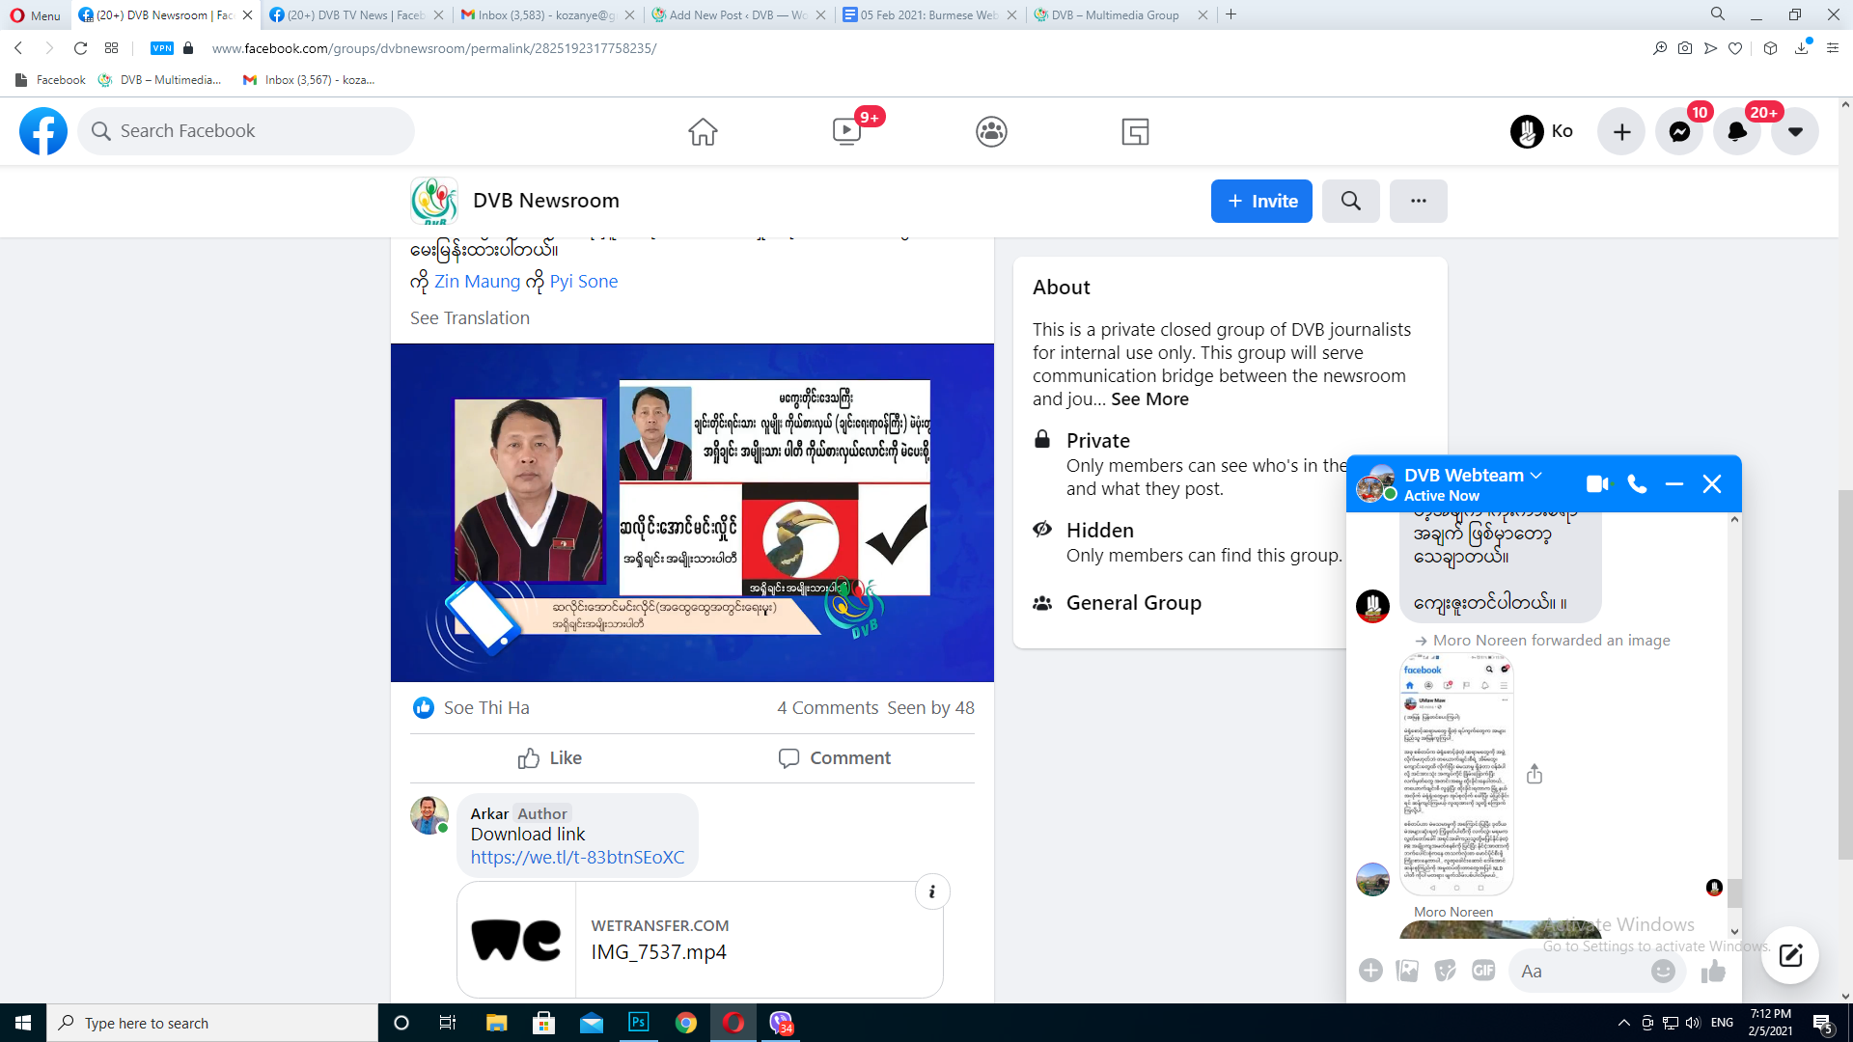Click the new message compose button
The image size is (1853, 1042).
1790,955
